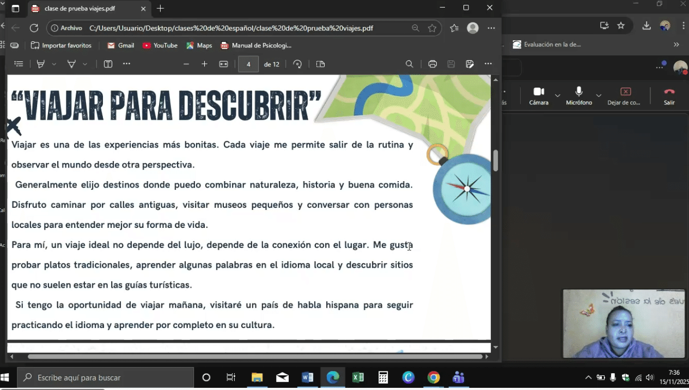Screen dimensions: 689x390
Task: Zoom out with the PDF minus button
Action: [x=186, y=64]
